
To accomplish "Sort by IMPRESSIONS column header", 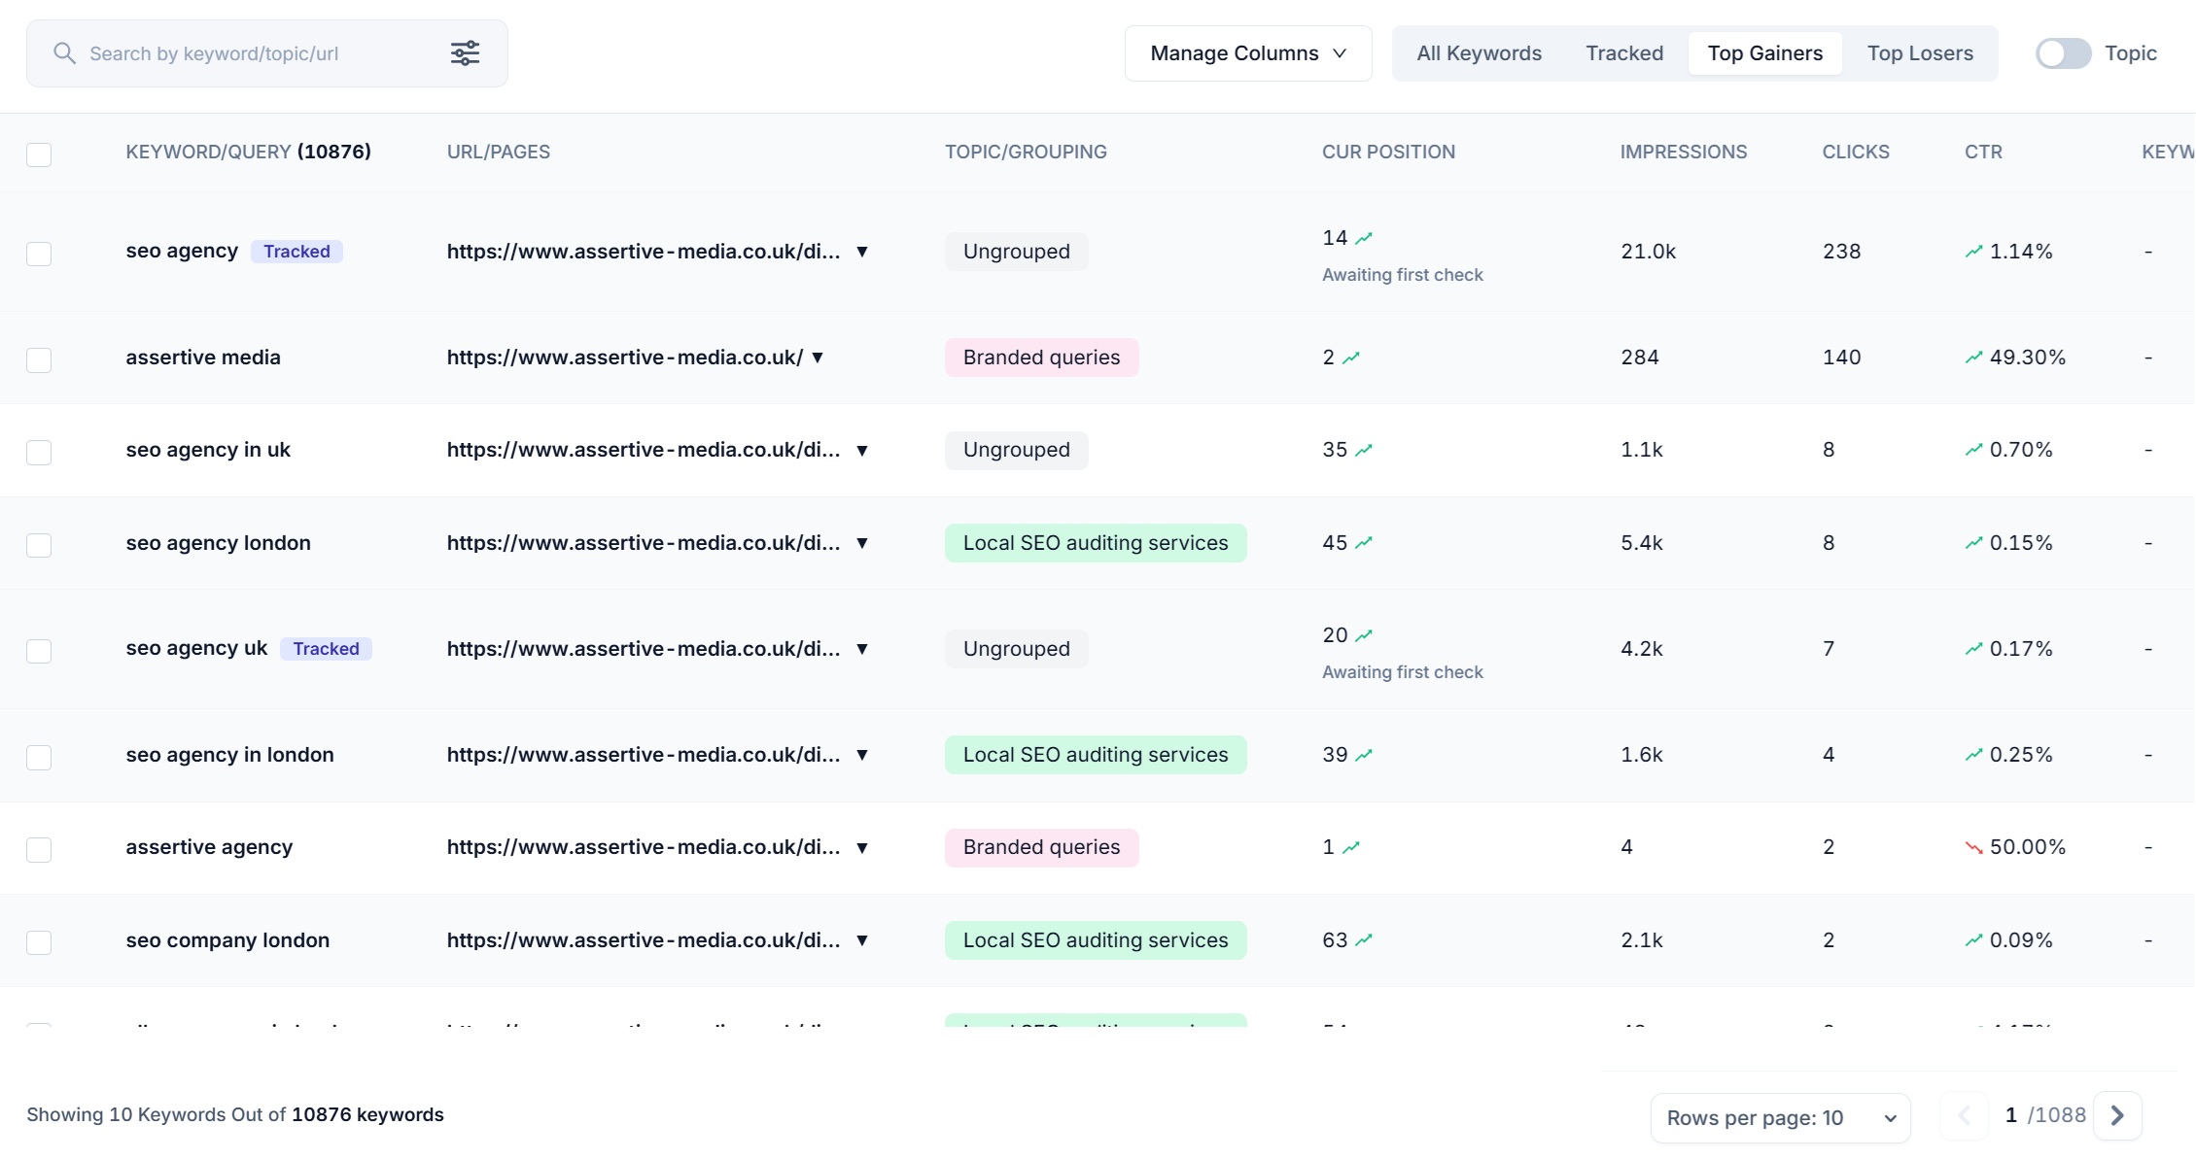I will pyautogui.click(x=1683, y=153).
